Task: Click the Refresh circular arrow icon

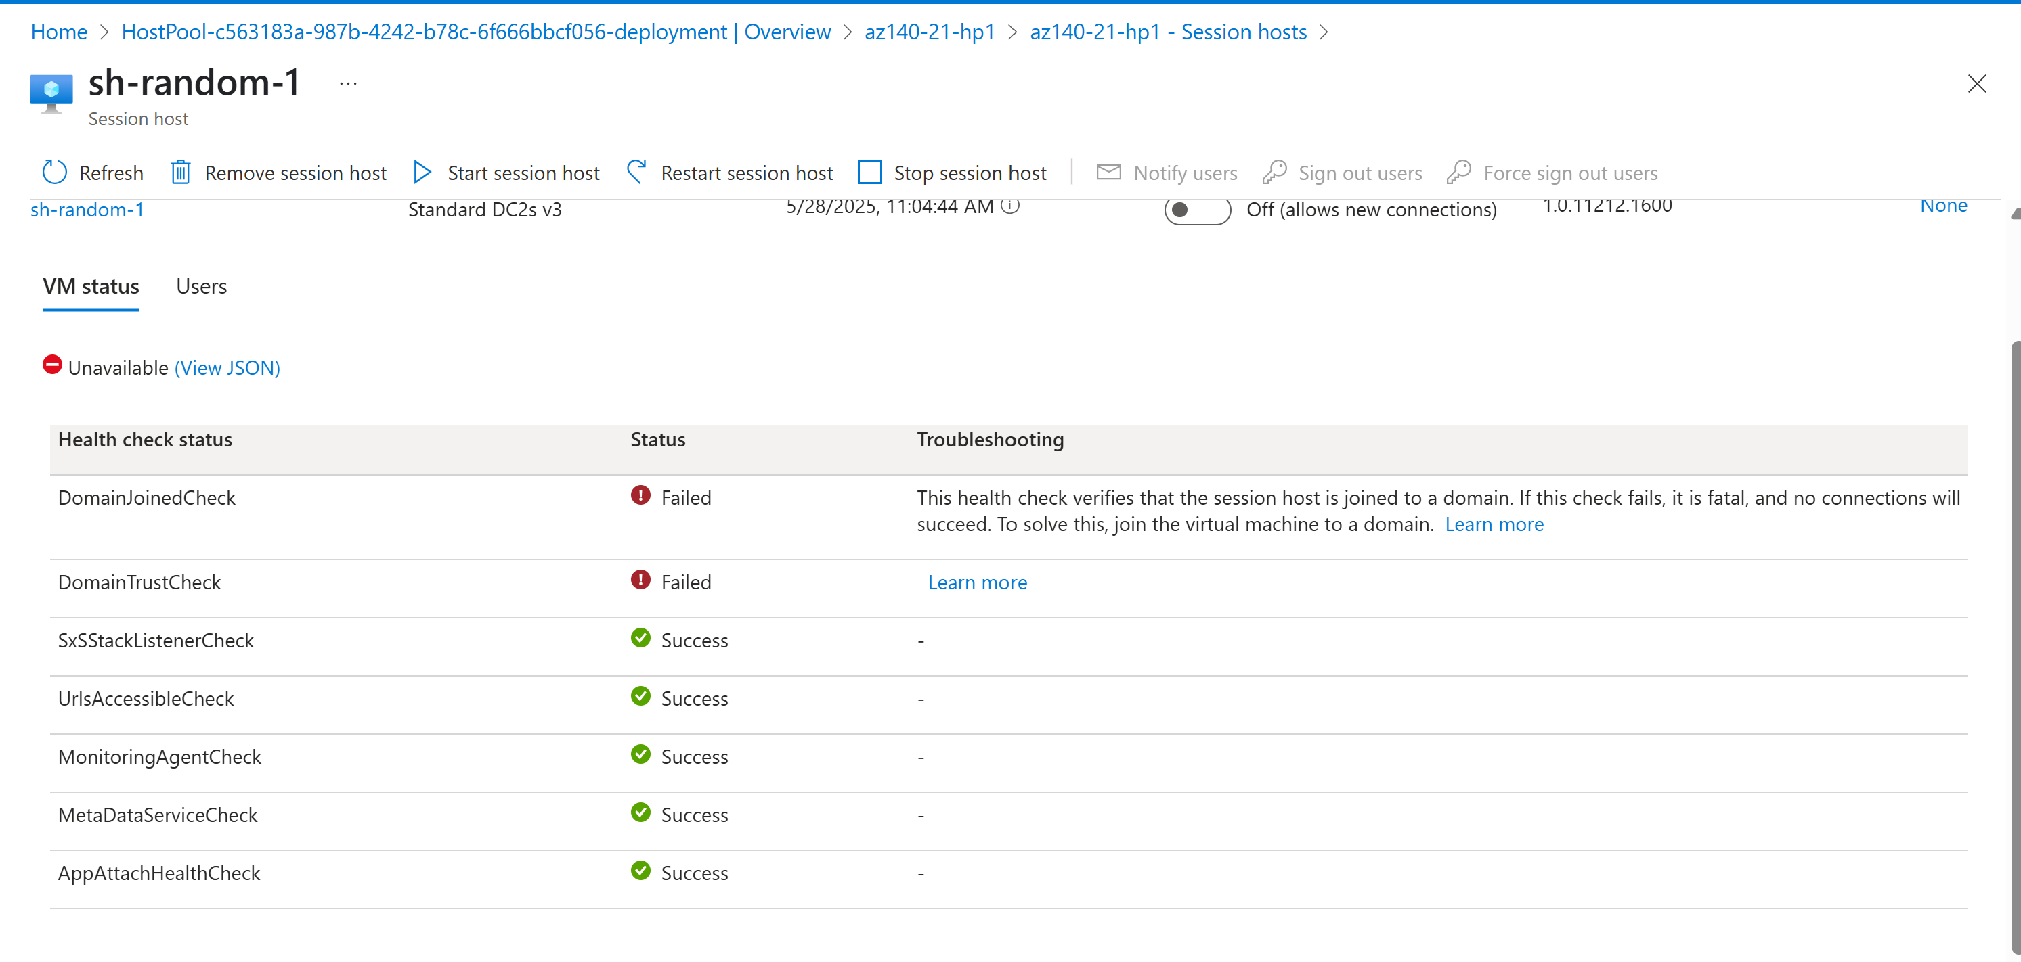Action: coord(54,173)
